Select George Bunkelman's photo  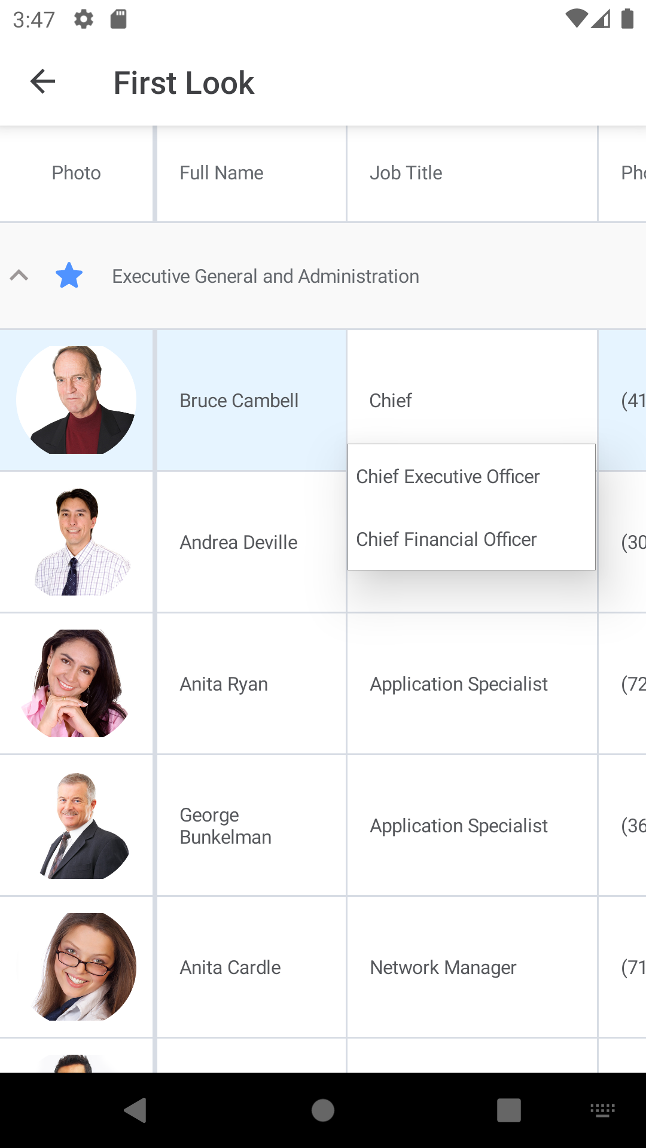pos(77,825)
